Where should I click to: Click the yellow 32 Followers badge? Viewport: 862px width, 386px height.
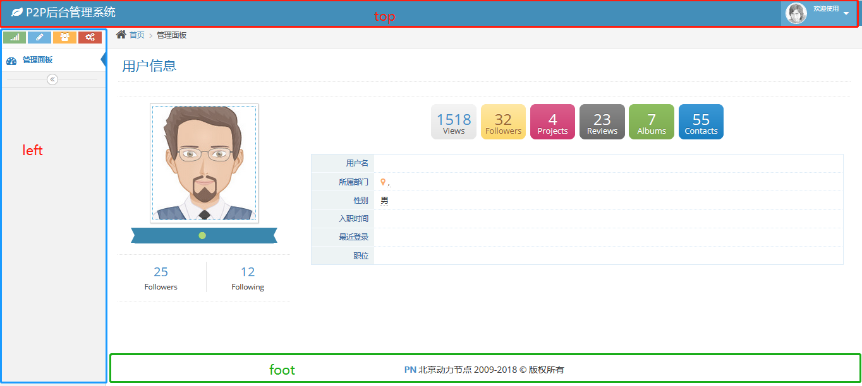pyautogui.click(x=503, y=122)
